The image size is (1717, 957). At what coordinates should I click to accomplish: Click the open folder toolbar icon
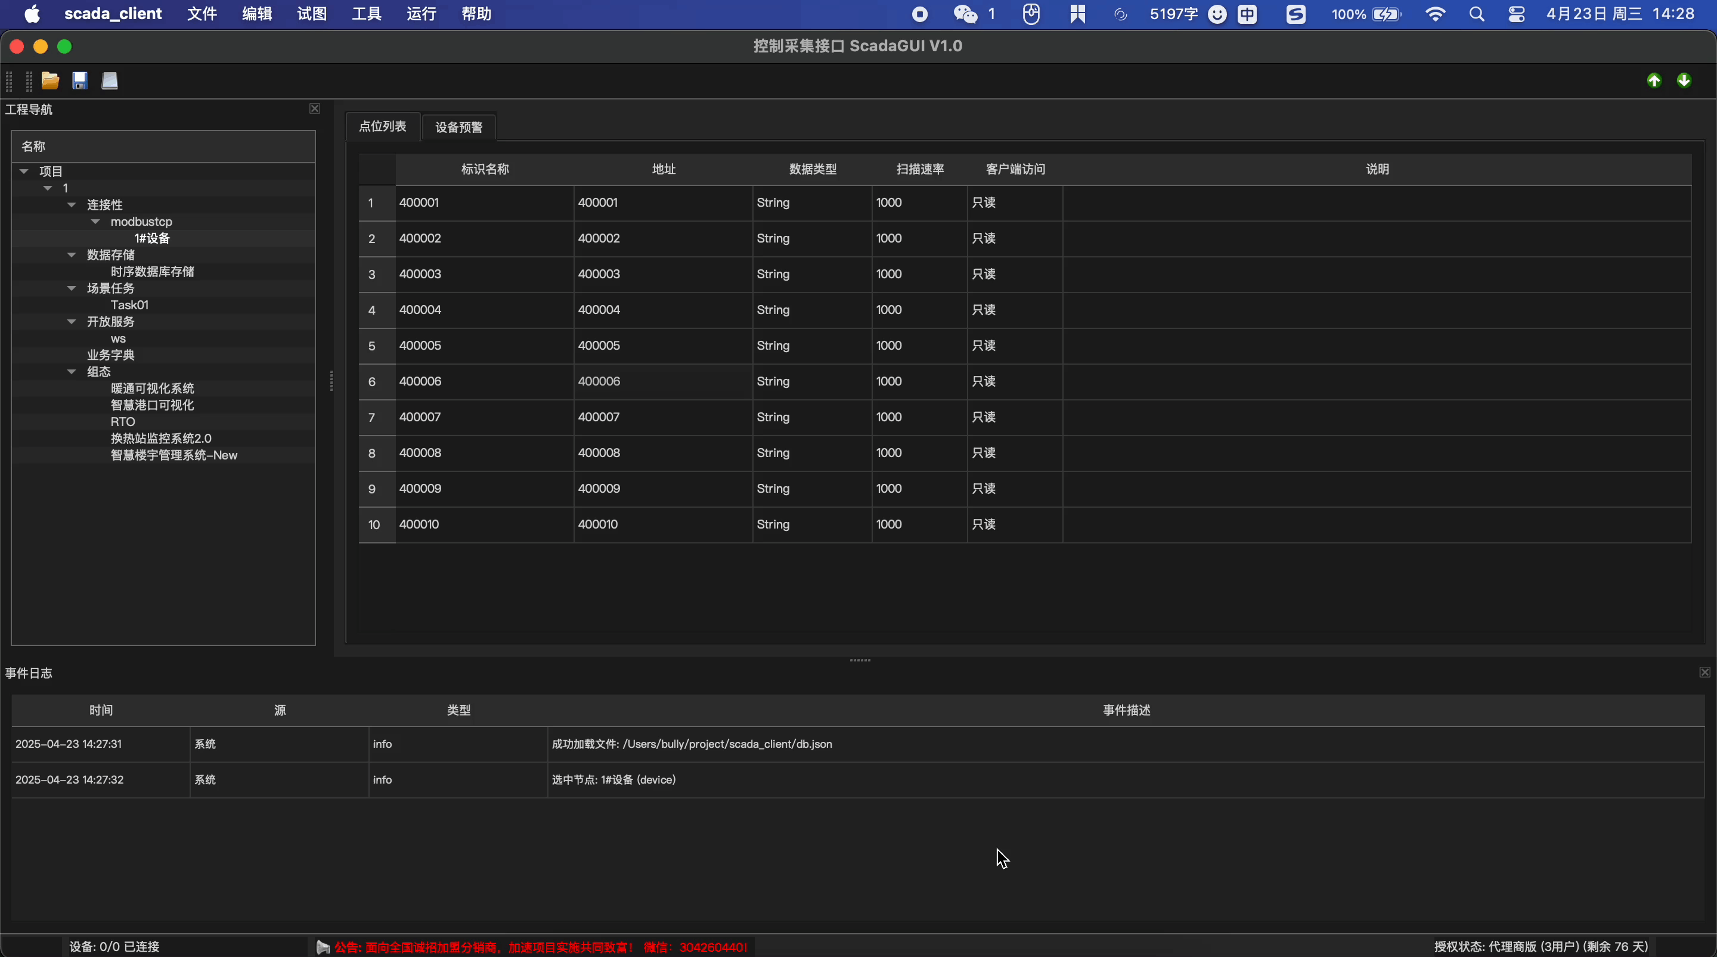pyautogui.click(x=50, y=80)
